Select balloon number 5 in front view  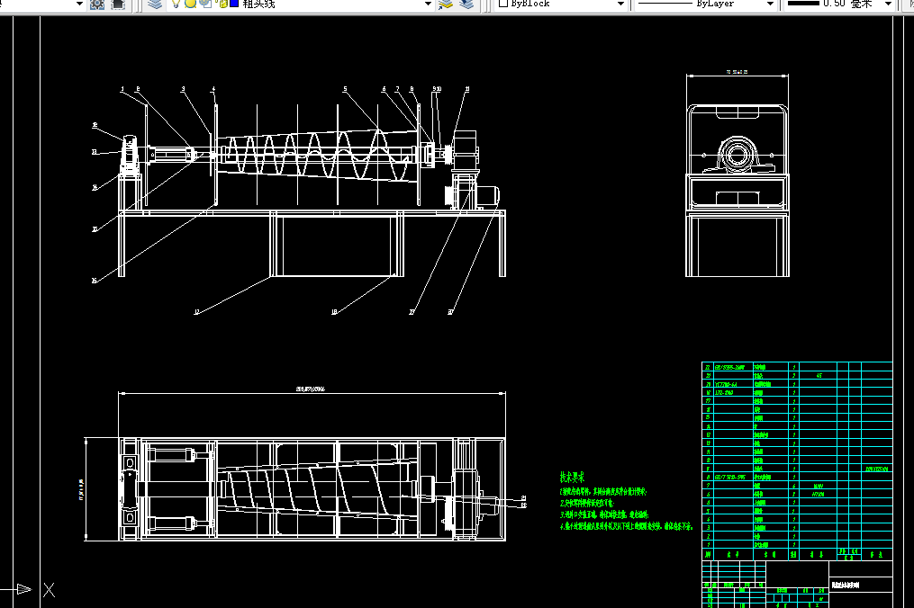tap(345, 89)
